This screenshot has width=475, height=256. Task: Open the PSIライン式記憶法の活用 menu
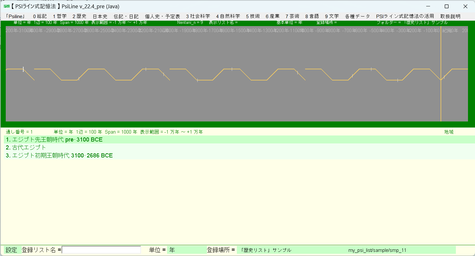click(x=405, y=16)
